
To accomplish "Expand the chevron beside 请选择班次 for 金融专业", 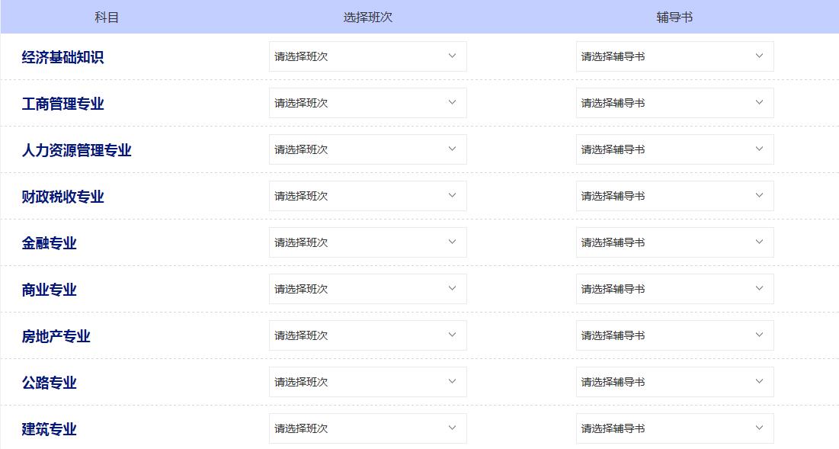I will tap(452, 242).
